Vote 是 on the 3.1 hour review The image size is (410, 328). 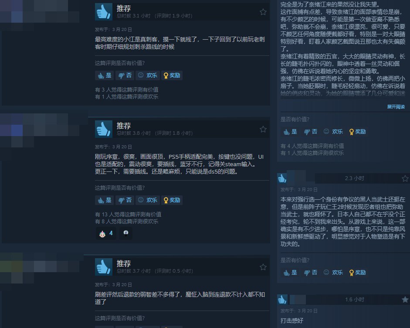[x=104, y=75]
